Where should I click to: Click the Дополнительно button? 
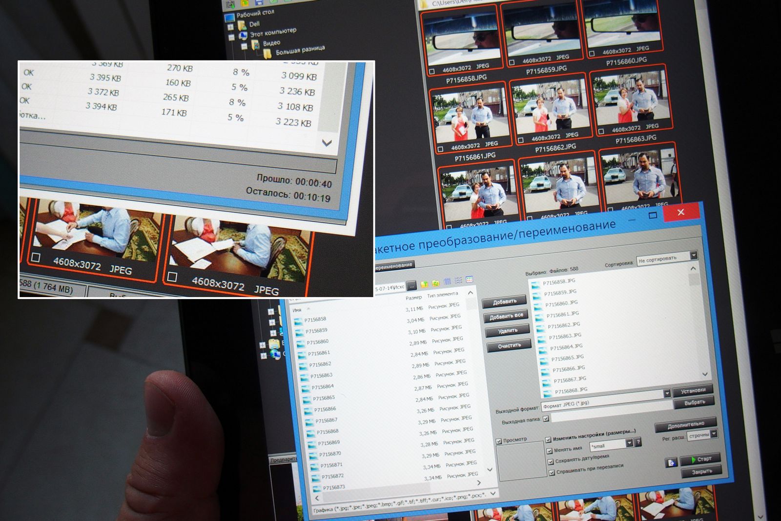pyautogui.click(x=686, y=425)
